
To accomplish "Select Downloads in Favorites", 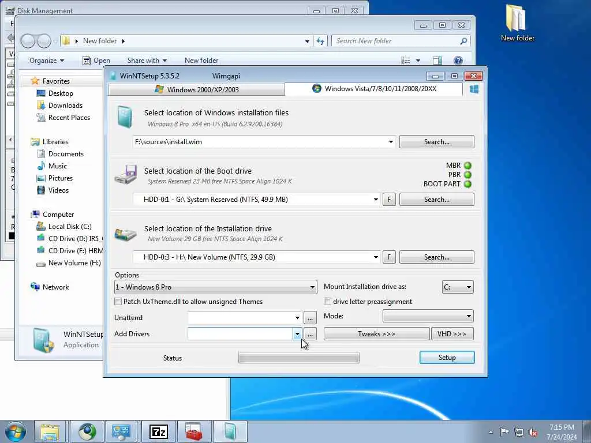I will [x=65, y=106].
